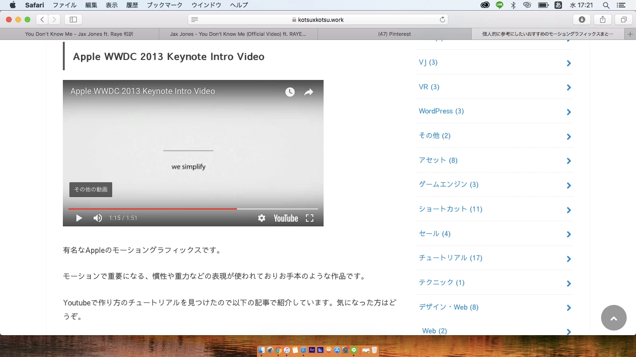This screenshot has width=636, height=357.
Task: Open the ファイル menu
Action: click(65, 5)
